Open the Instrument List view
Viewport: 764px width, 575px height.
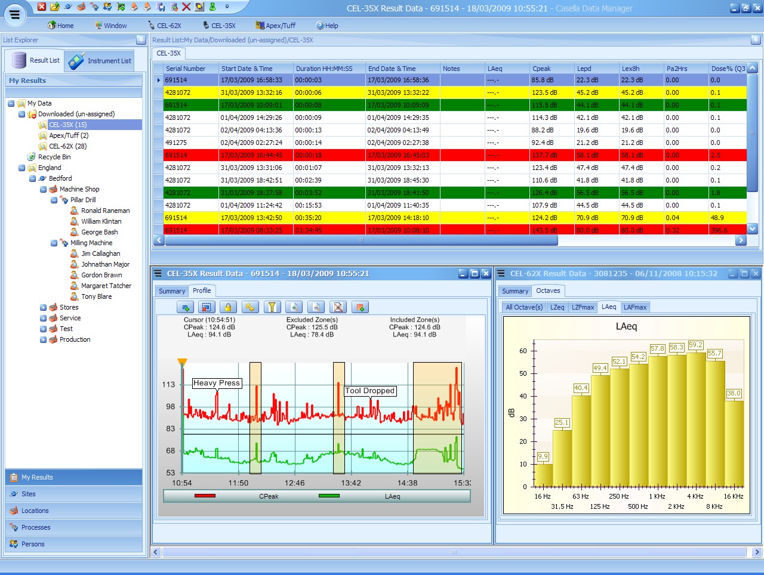click(100, 61)
